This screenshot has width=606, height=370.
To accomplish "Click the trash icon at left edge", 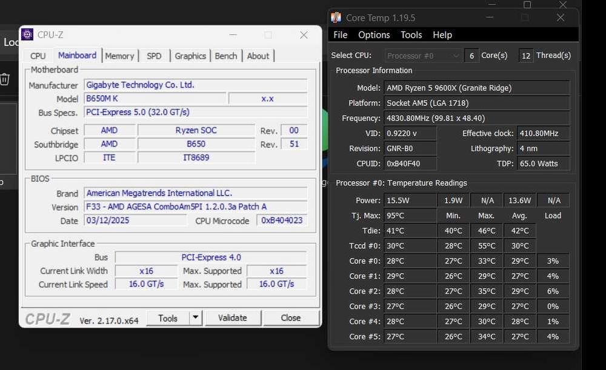I will click(x=4, y=79).
